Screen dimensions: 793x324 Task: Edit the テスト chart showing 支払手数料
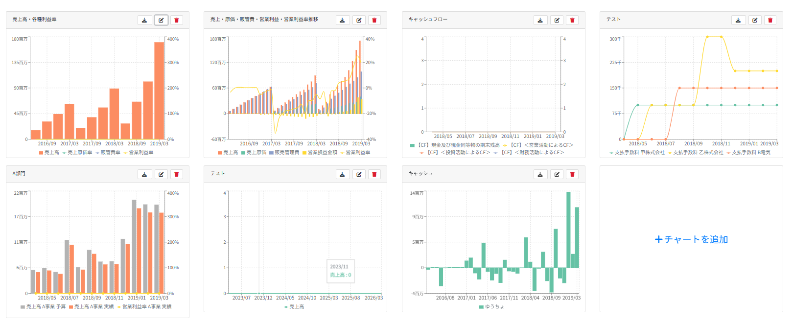point(755,20)
